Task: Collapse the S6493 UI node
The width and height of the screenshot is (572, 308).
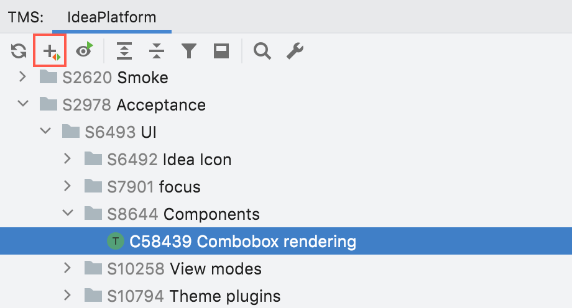Action: coord(45,132)
